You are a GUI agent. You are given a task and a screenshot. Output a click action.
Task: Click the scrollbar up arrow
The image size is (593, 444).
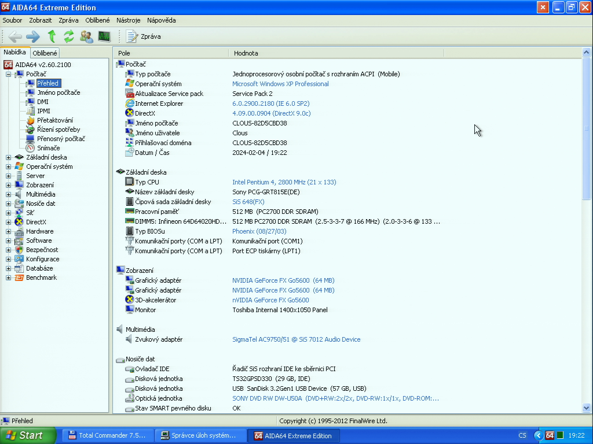(586, 53)
